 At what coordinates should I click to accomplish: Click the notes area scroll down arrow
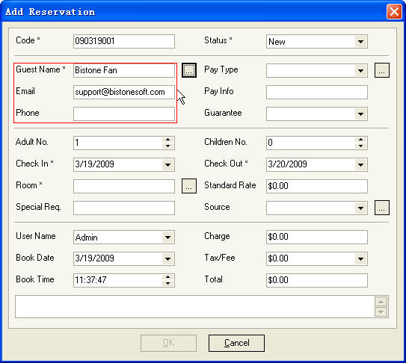click(381, 312)
